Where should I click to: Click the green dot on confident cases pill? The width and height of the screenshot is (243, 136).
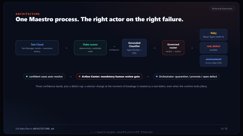(27, 77)
